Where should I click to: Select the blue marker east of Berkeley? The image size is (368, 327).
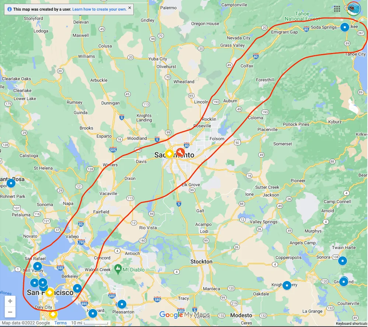tap(77, 288)
